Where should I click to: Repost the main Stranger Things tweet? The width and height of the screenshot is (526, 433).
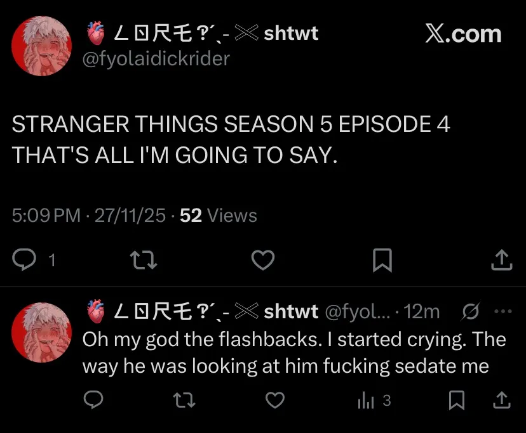[x=143, y=260]
